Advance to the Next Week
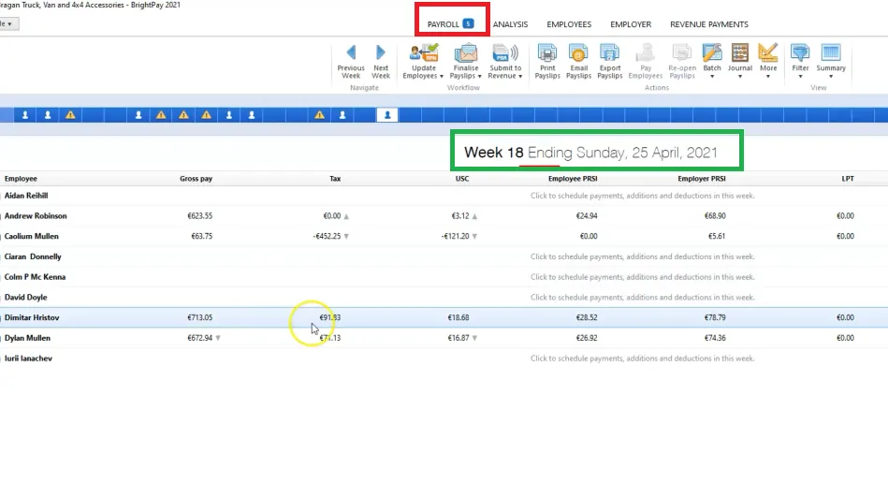Screen dimensions: 888x498 click(381, 61)
